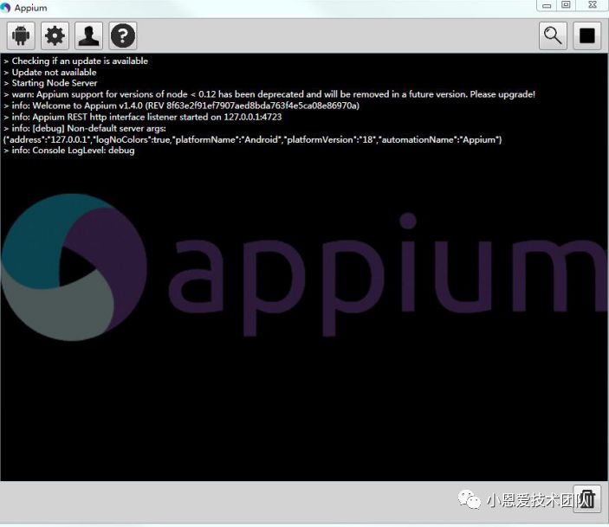The width and height of the screenshot is (609, 527).
Task: Open Android settings robot icon
Action: [x=21, y=35]
